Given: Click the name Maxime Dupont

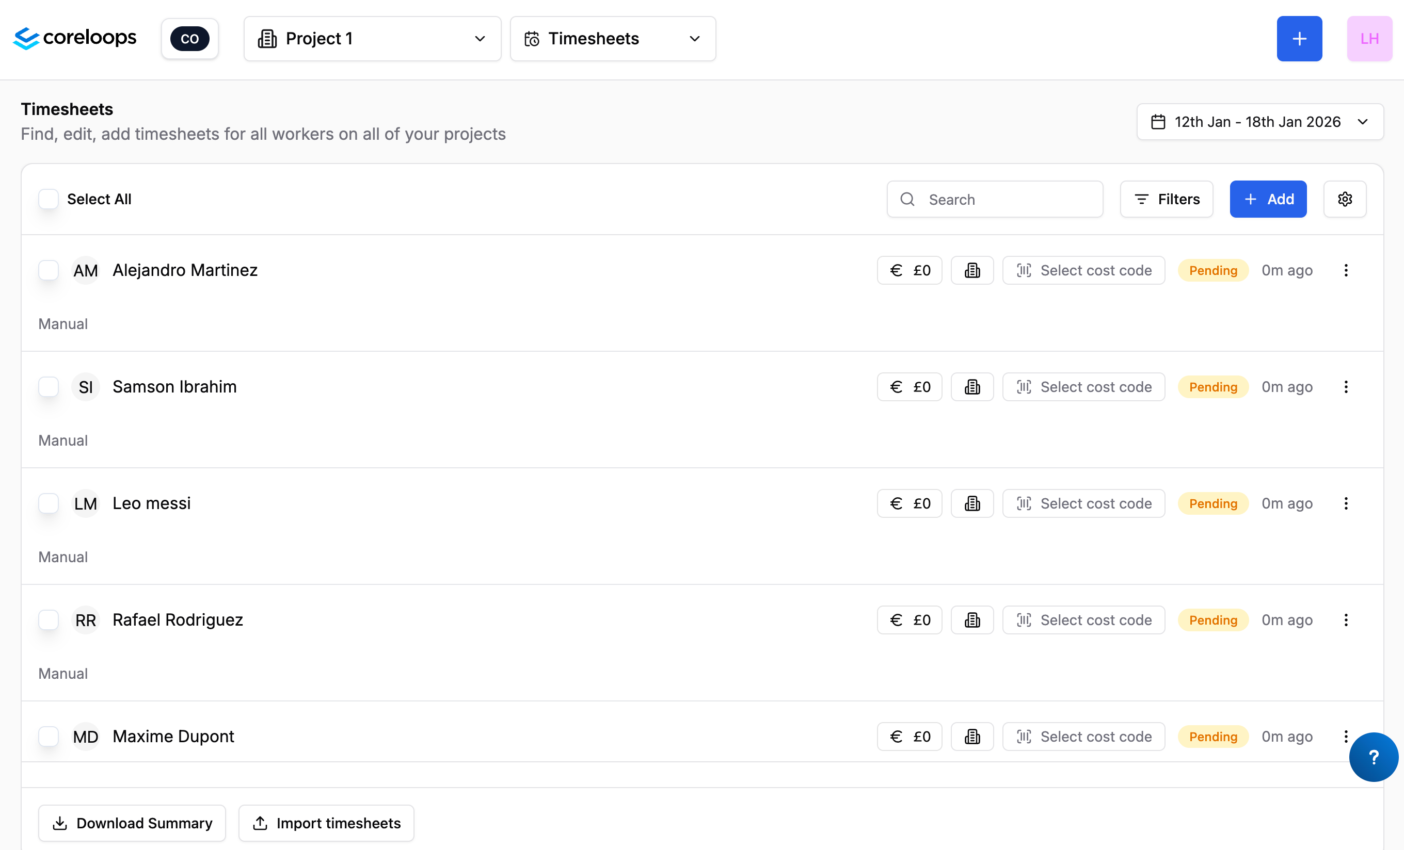Looking at the screenshot, I should (173, 737).
